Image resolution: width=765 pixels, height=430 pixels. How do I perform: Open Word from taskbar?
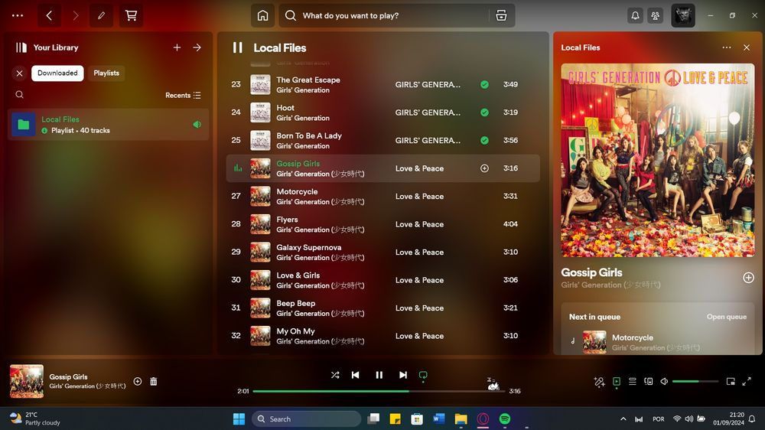(438, 419)
